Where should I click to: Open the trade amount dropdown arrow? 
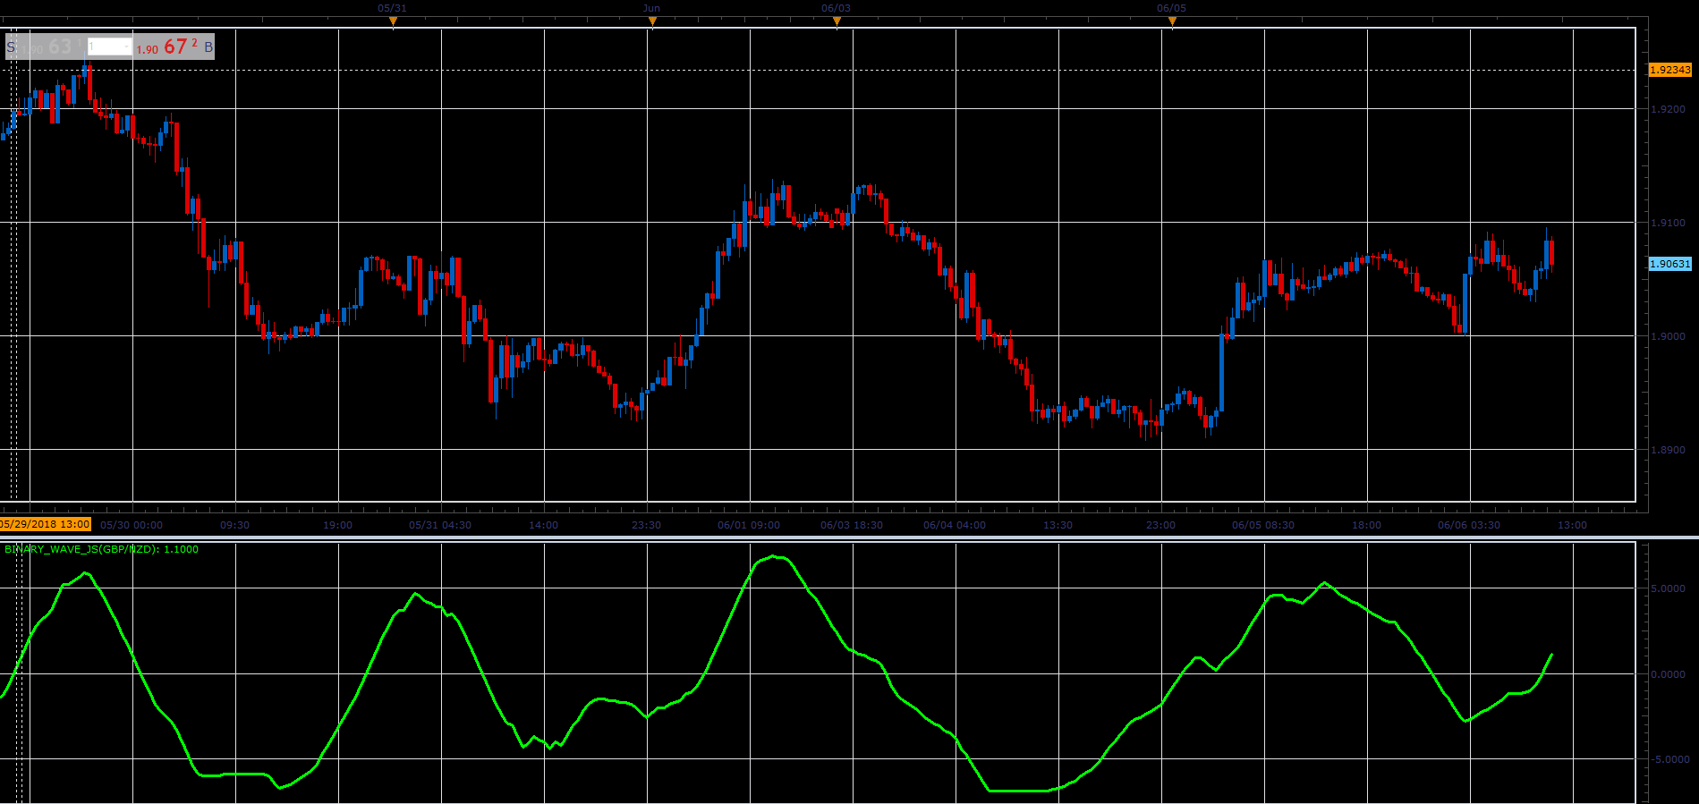126,47
